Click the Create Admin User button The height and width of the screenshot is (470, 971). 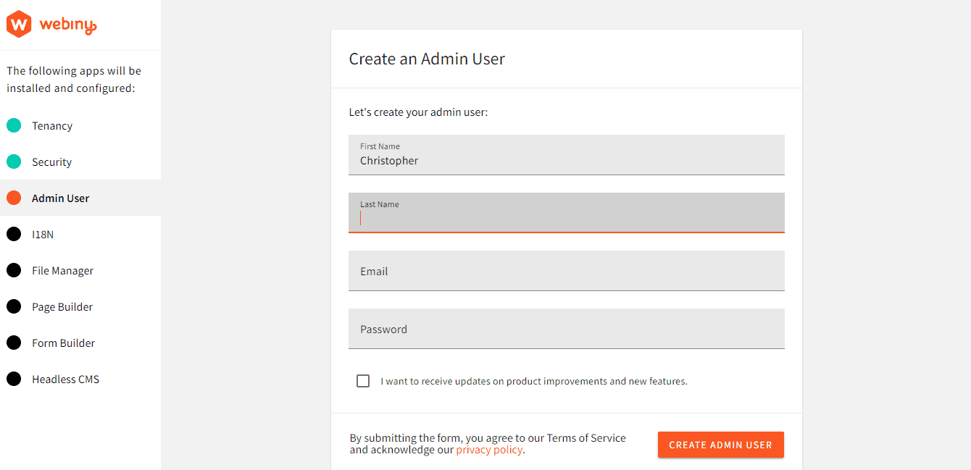[x=720, y=444]
